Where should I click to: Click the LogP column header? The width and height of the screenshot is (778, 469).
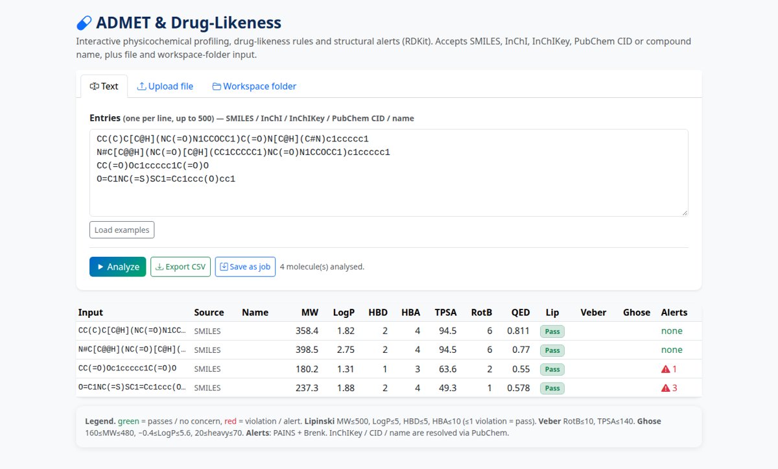coord(344,312)
